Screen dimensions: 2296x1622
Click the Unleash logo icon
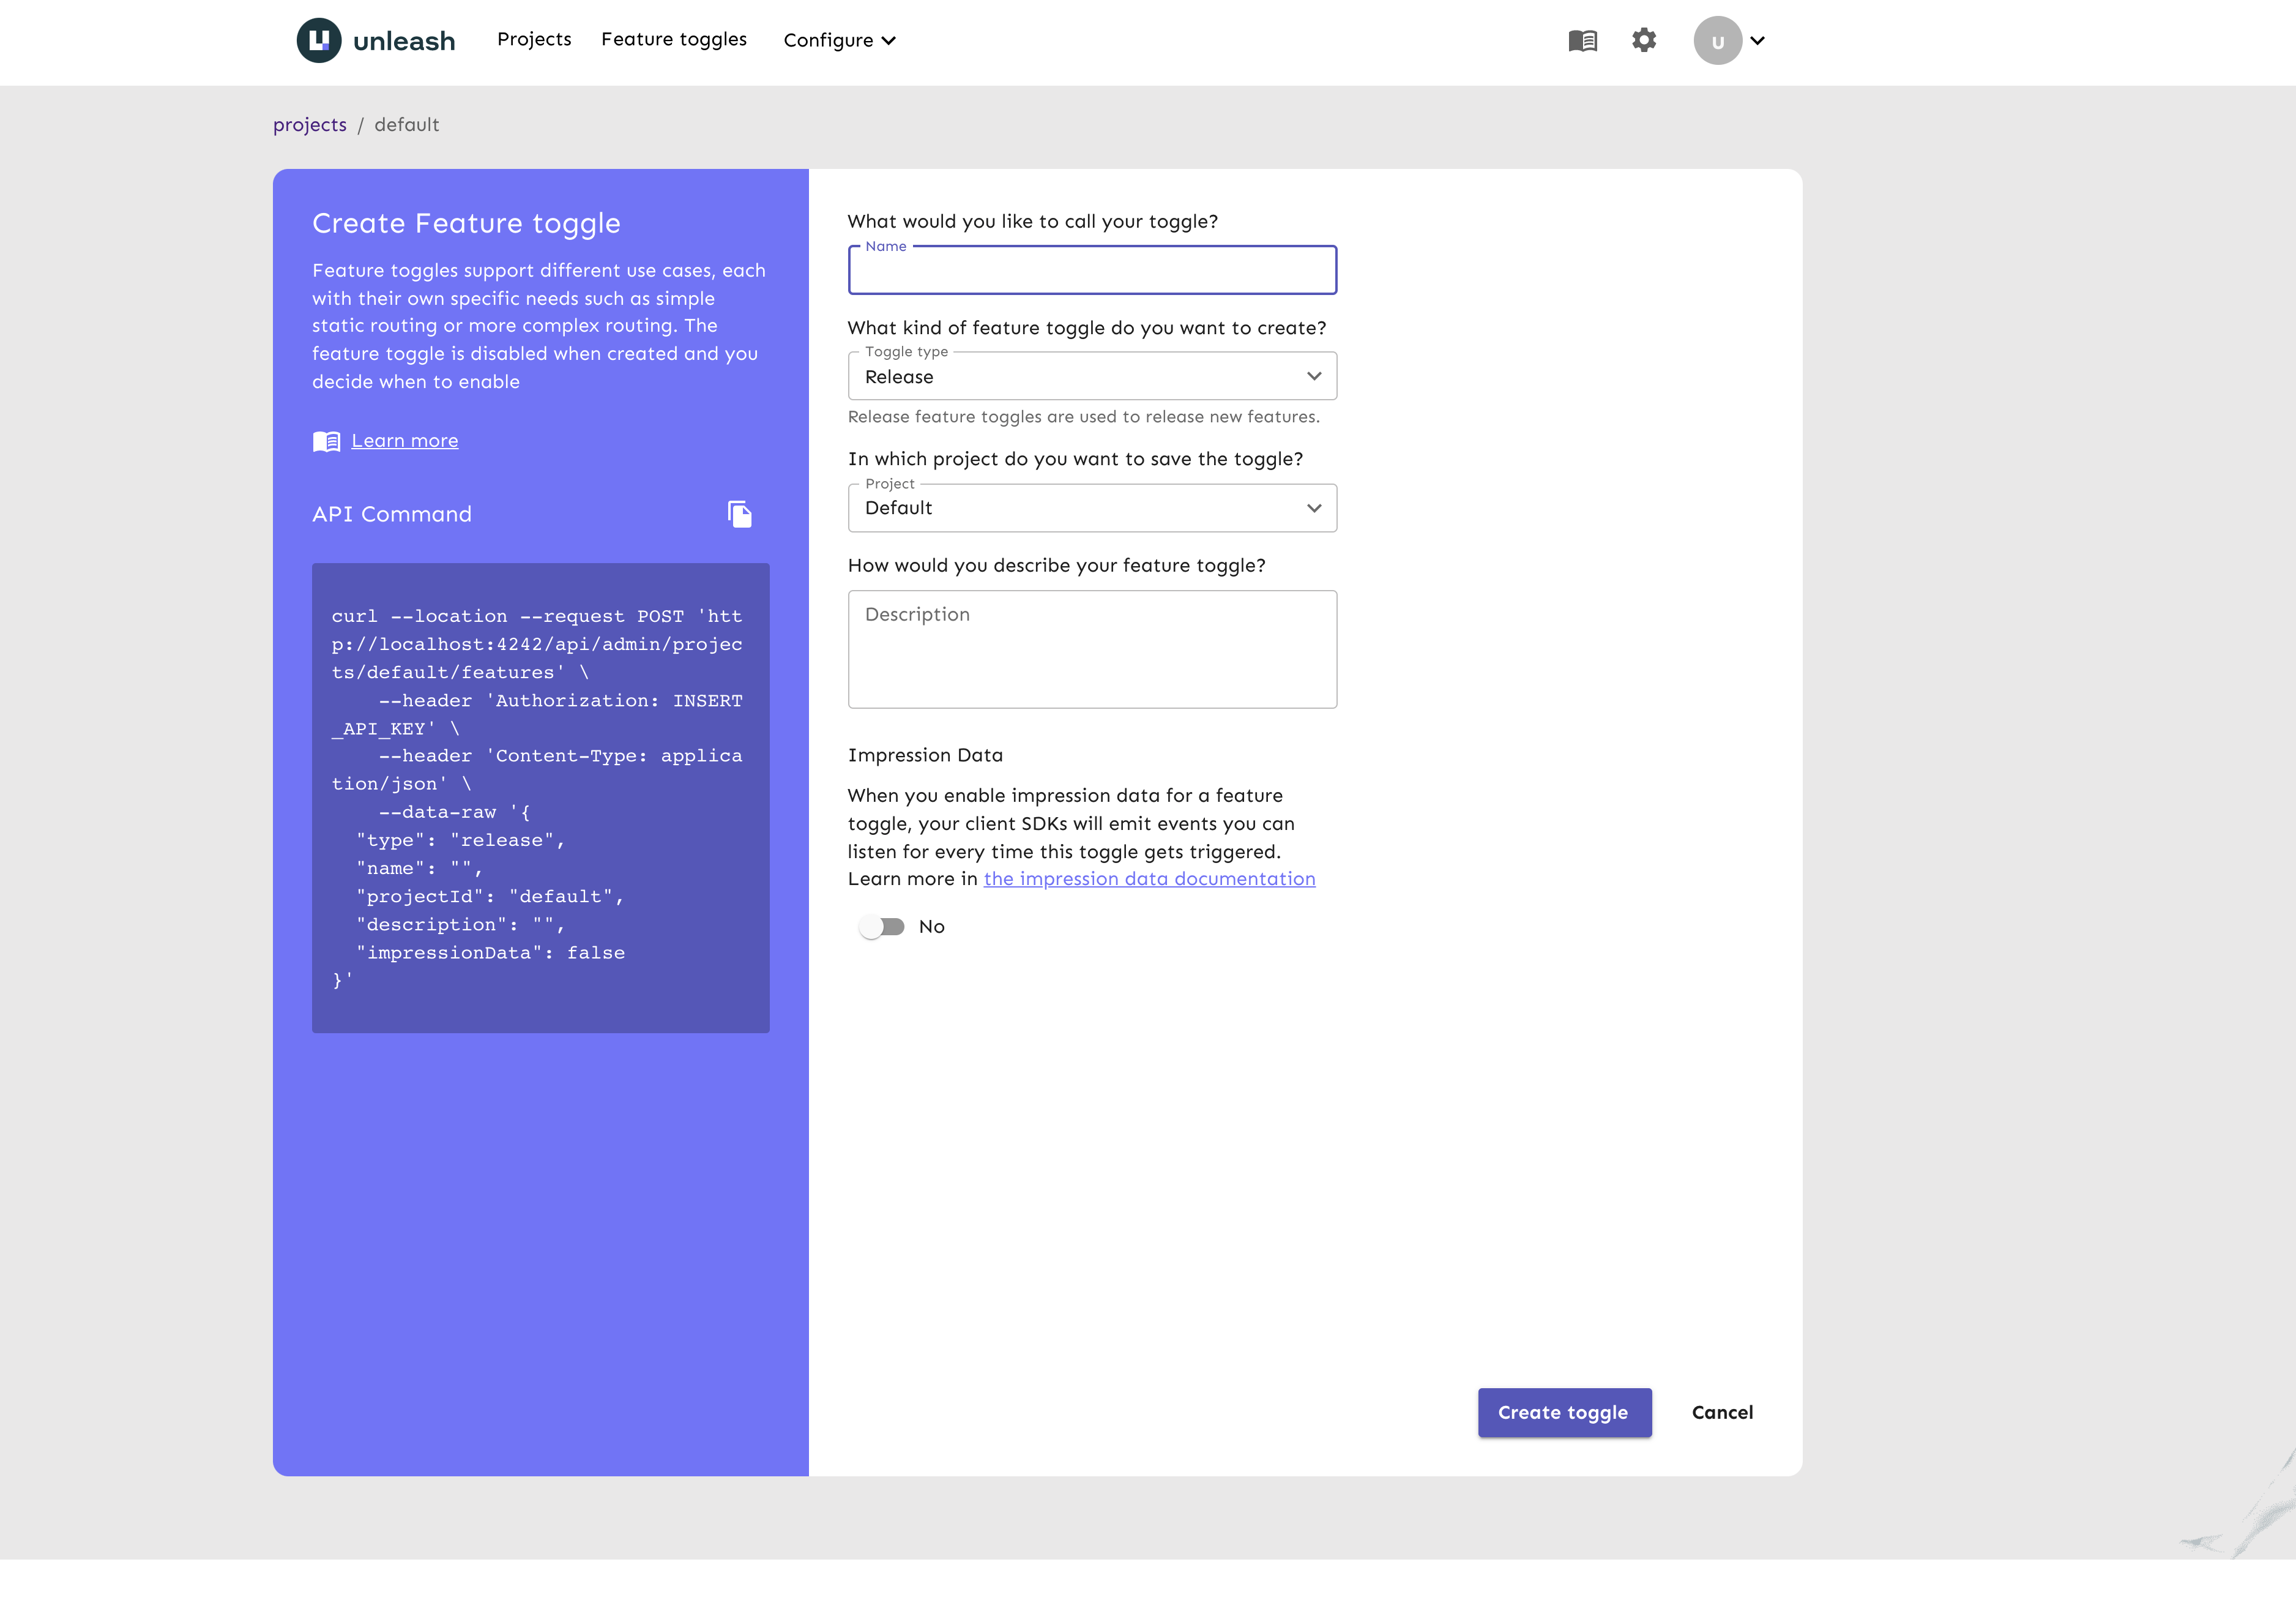click(319, 40)
